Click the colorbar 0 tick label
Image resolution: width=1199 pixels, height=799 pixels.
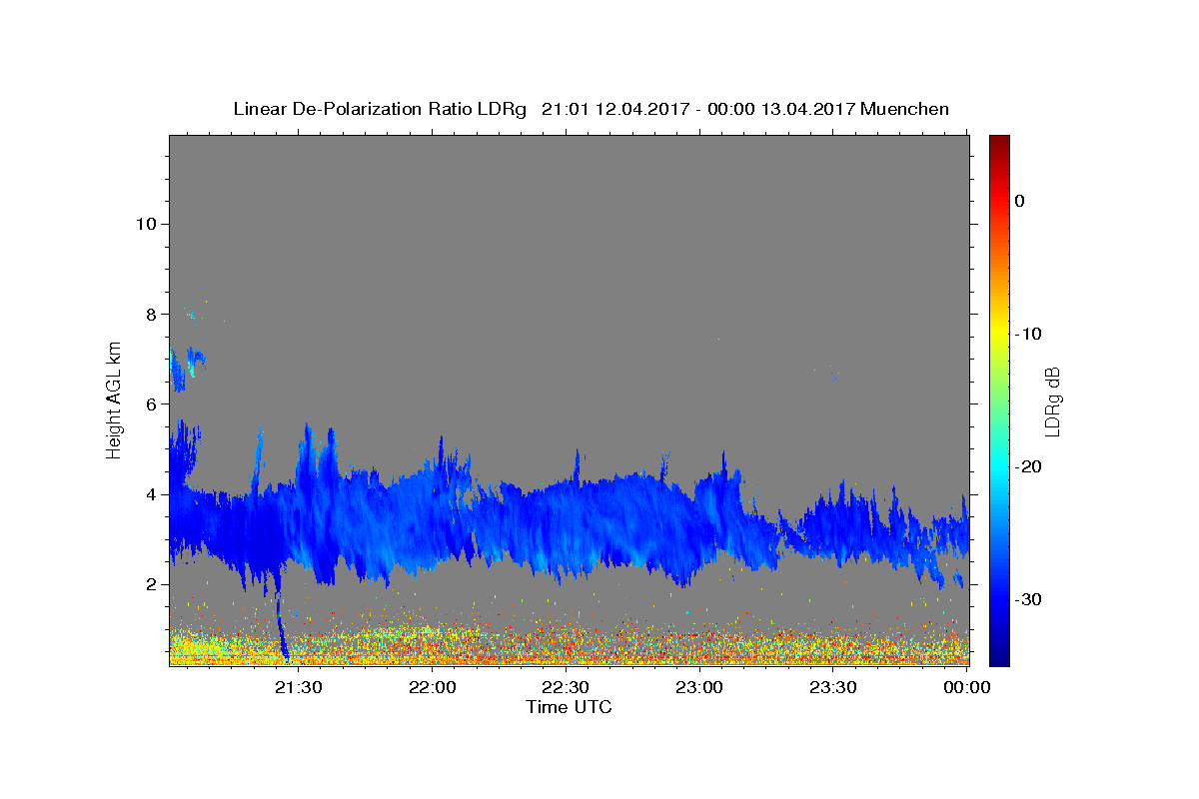1019,201
